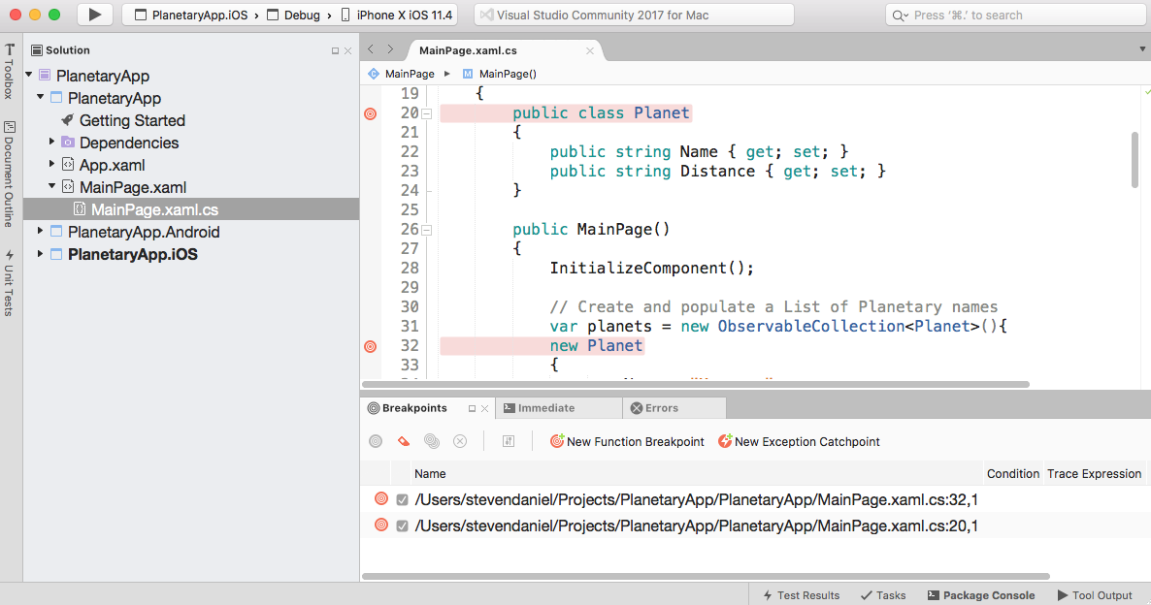
Task: Click the Condition column header
Action: point(1013,474)
